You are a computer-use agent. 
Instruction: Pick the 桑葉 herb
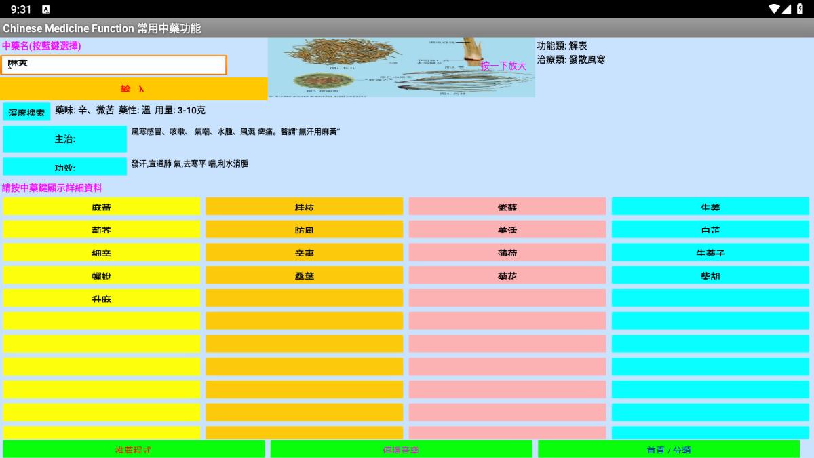pyautogui.click(x=305, y=275)
